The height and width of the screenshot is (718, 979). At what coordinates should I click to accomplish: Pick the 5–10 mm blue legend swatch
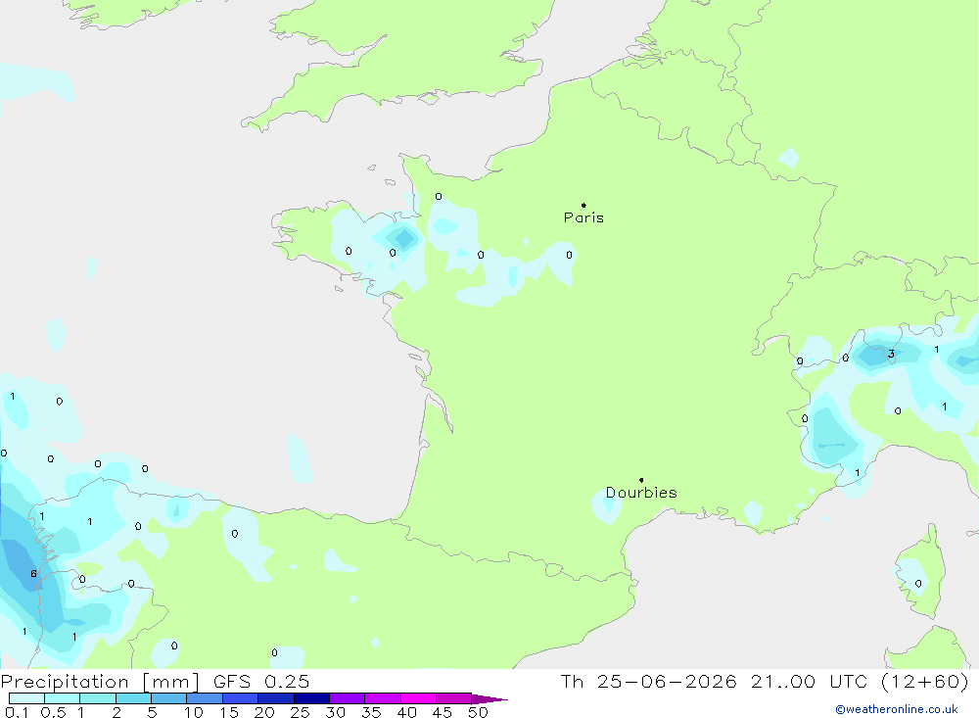click(x=168, y=698)
